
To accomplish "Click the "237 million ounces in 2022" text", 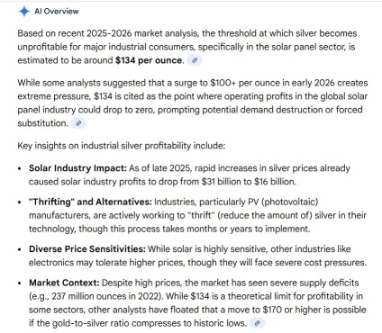I will click(x=107, y=296).
